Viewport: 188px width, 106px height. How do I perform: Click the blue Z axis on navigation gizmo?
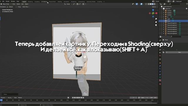coord(153,10)
